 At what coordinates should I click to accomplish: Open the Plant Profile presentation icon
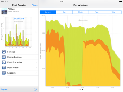(4, 67)
